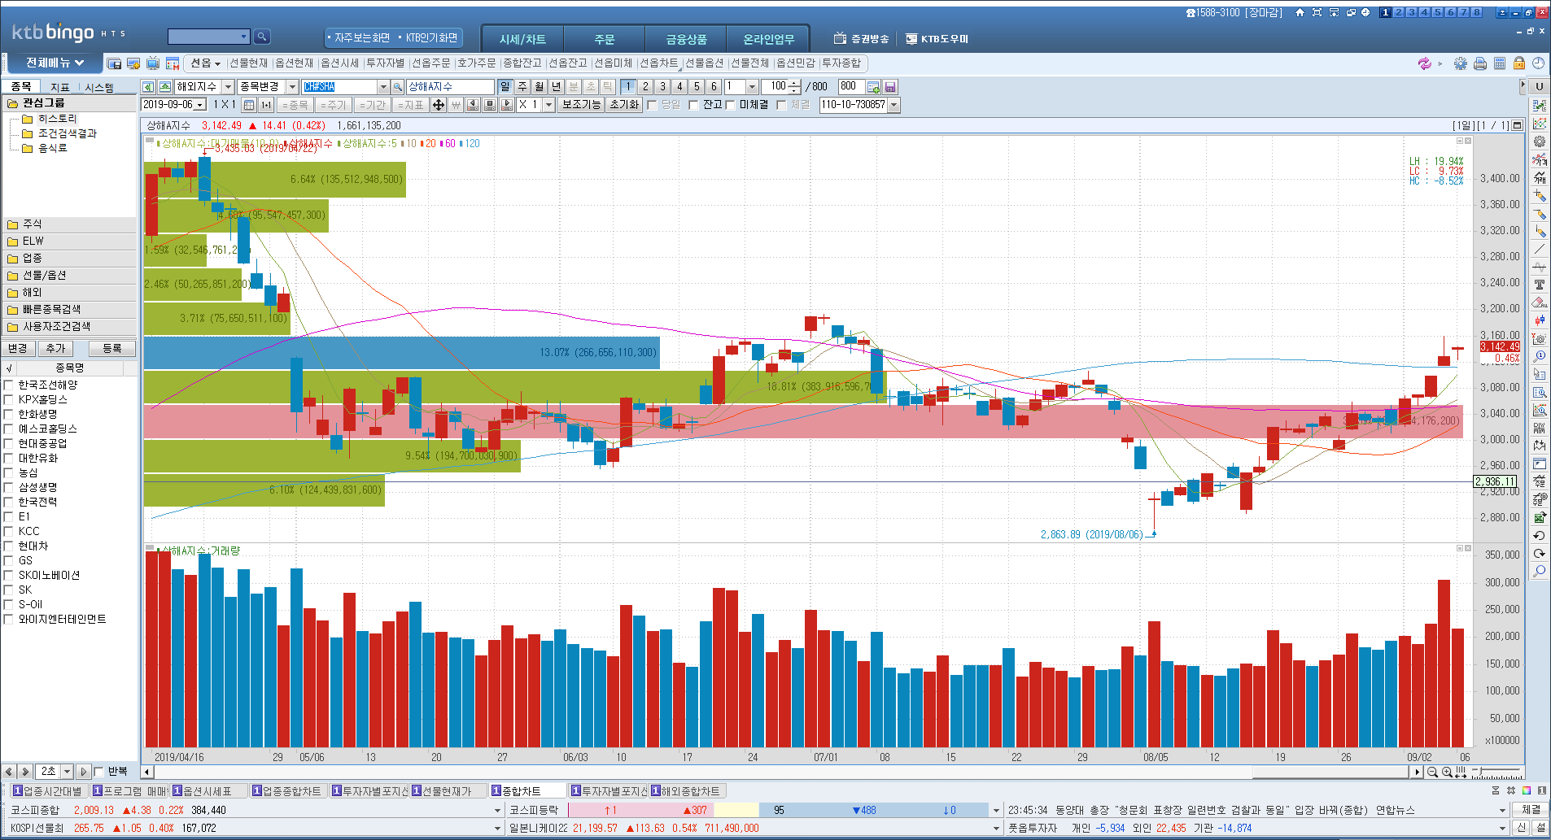Screen dimensions: 1551x840
Task: Expand the CH#SHA symbol dropdown
Action: pyautogui.click(x=383, y=86)
